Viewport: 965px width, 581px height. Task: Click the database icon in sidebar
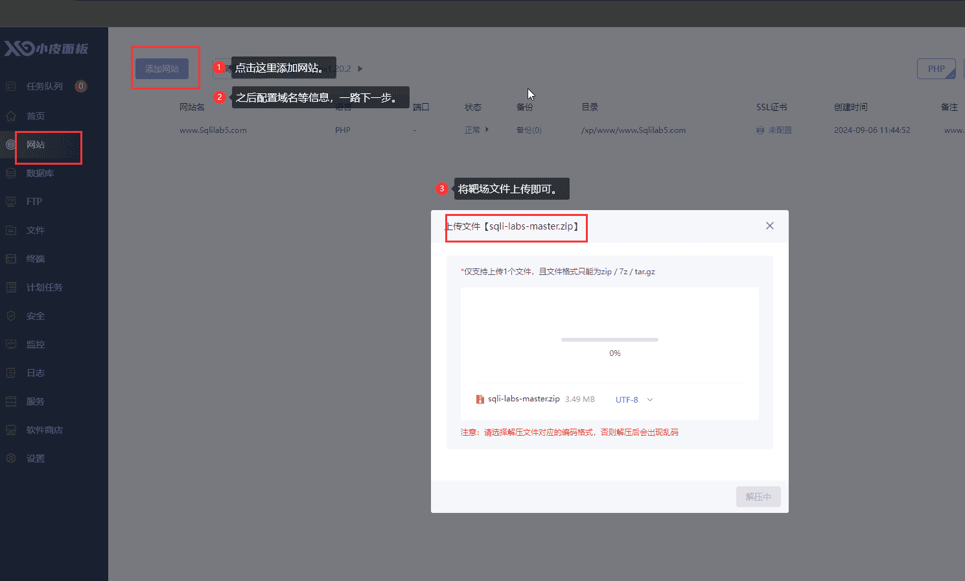[11, 173]
